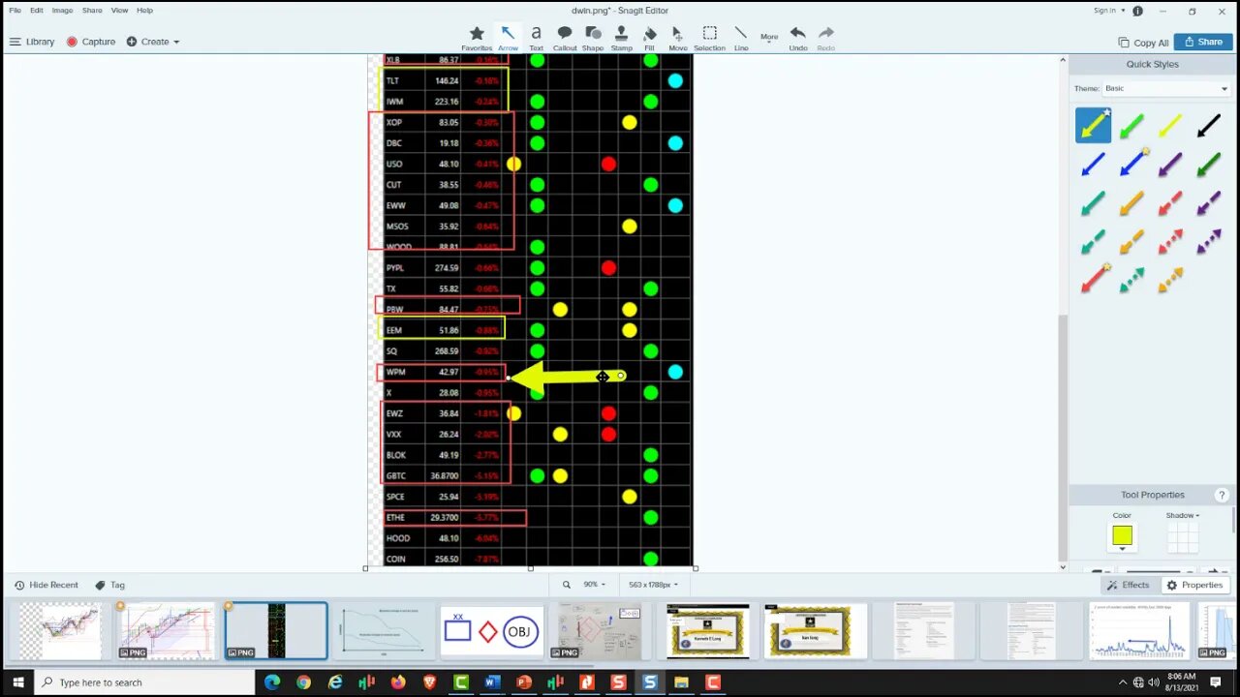Open the Theme Basic dropdown
This screenshot has width=1240, height=697.
(1165, 88)
